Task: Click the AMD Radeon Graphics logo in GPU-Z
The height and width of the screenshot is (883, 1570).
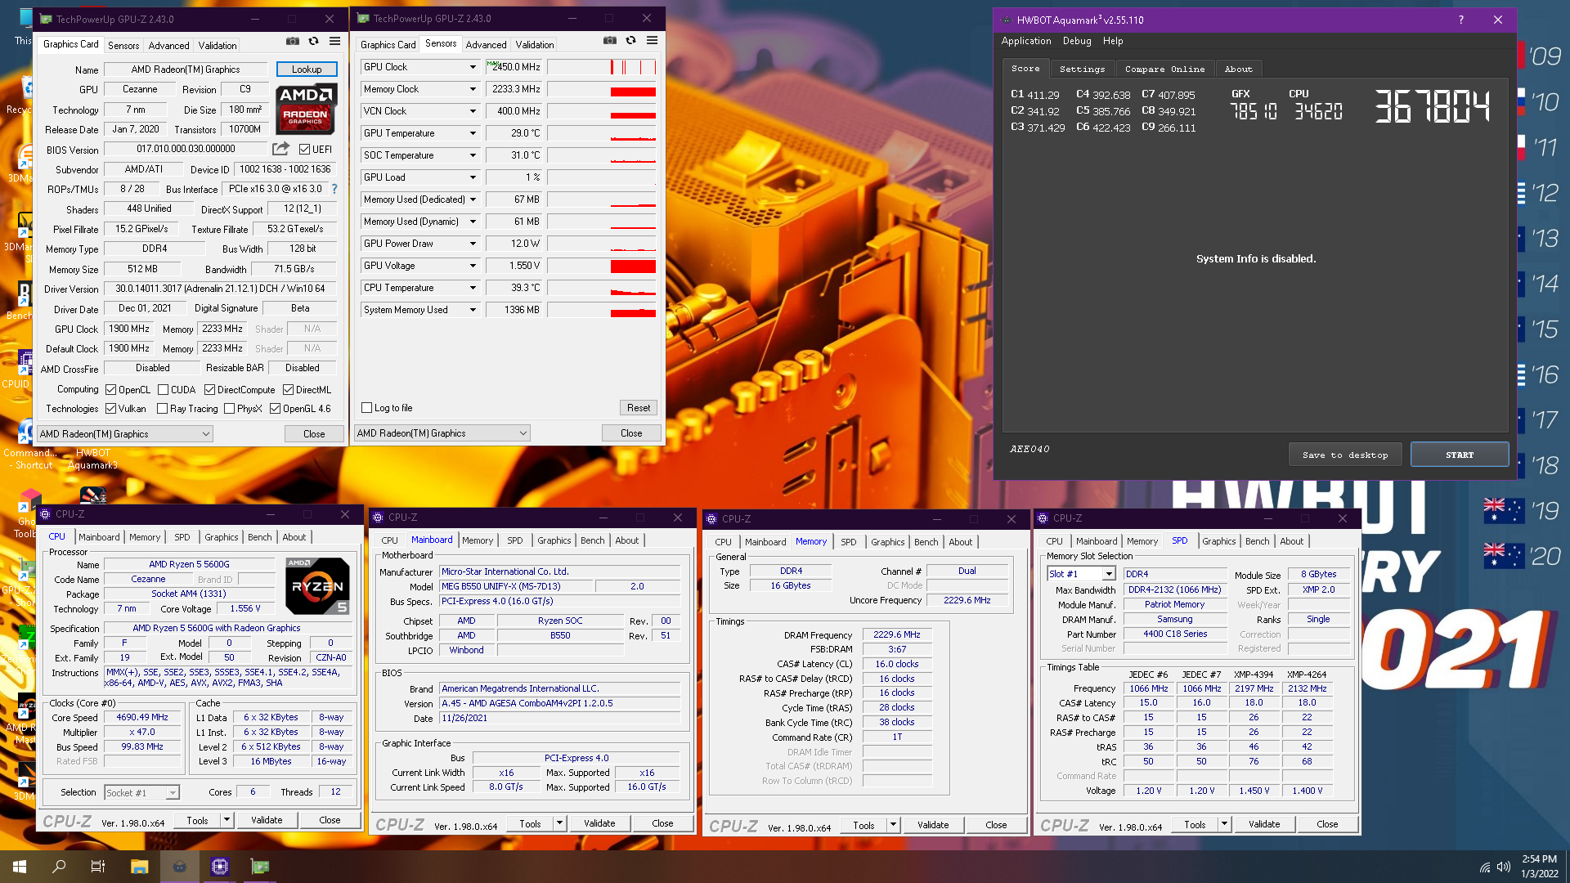Action: tap(306, 109)
